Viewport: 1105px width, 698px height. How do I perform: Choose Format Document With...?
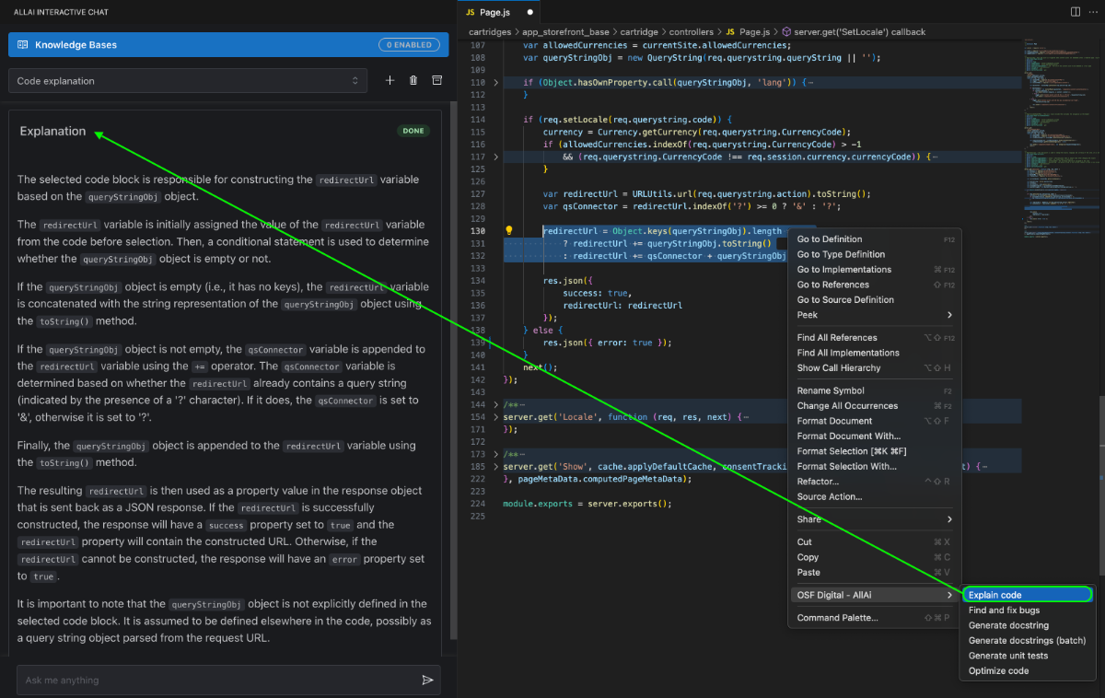pos(875,436)
